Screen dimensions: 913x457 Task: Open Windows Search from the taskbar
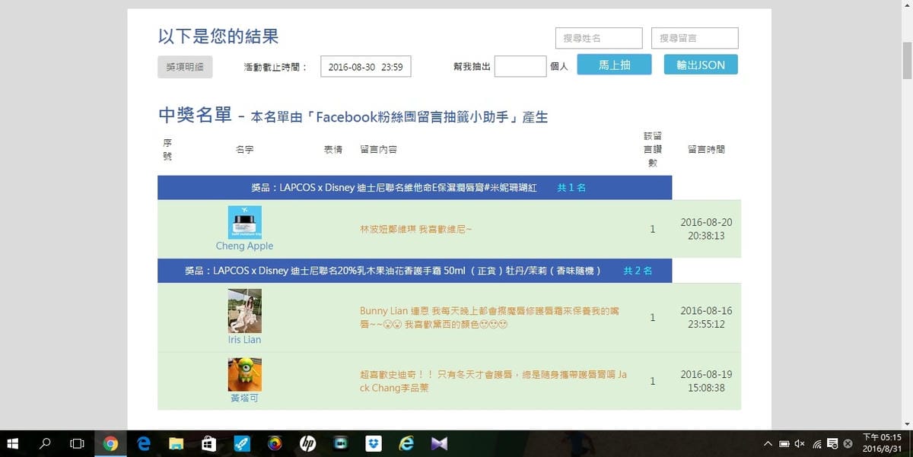point(45,443)
